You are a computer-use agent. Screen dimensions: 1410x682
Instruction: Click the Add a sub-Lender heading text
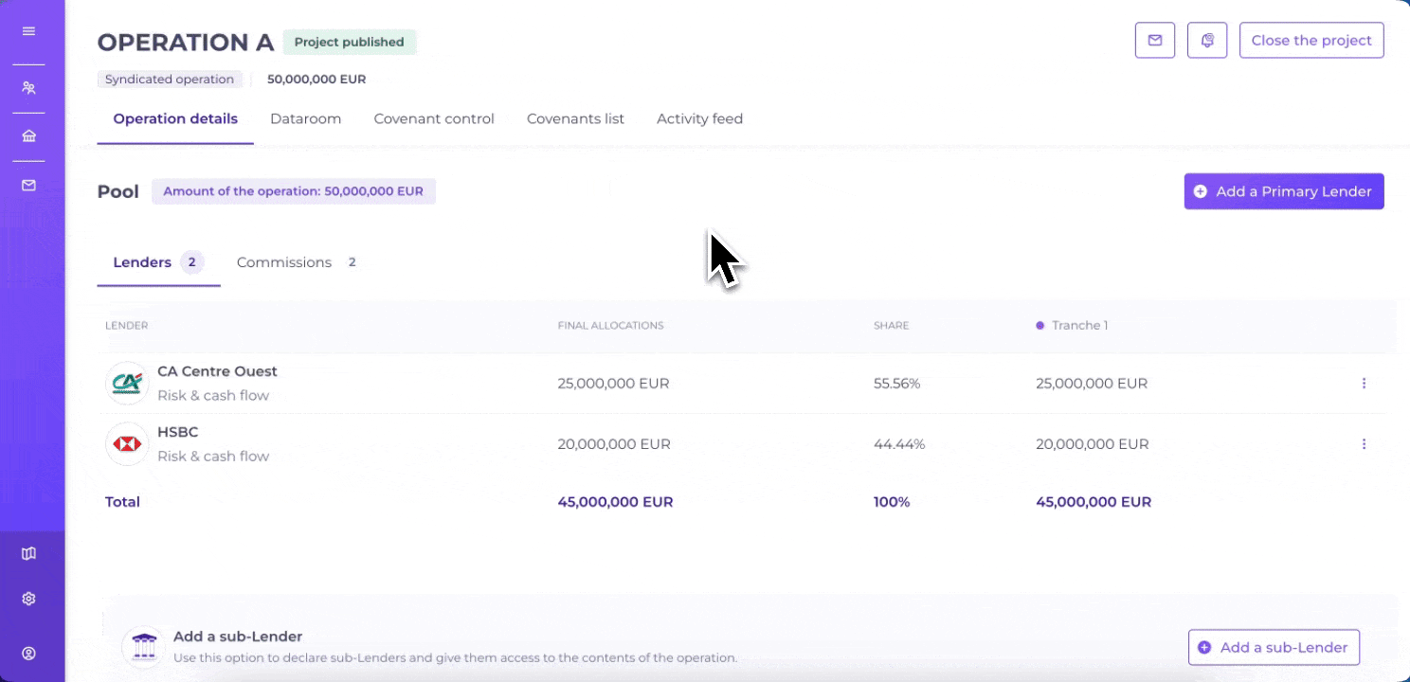tap(238, 637)
